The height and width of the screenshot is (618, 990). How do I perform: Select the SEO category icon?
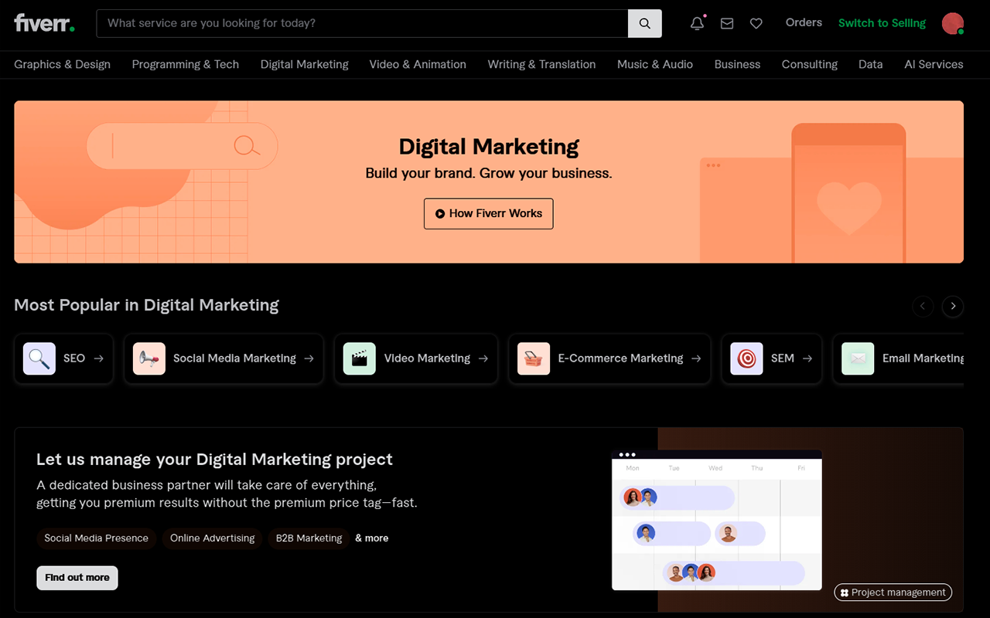tap(39, 358)
